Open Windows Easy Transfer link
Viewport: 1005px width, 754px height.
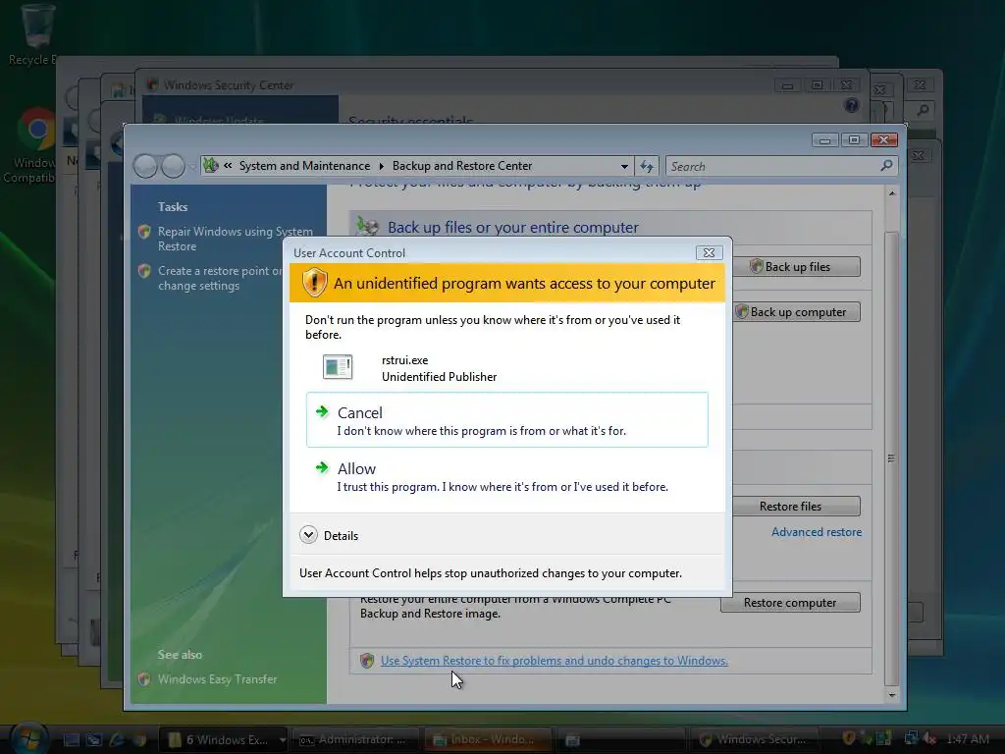(x=217, y=679)
